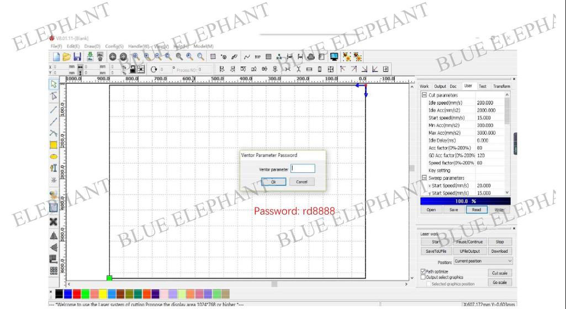Click the Import icon with green arrow
This screenshot has width=566, height=309.
90,57
